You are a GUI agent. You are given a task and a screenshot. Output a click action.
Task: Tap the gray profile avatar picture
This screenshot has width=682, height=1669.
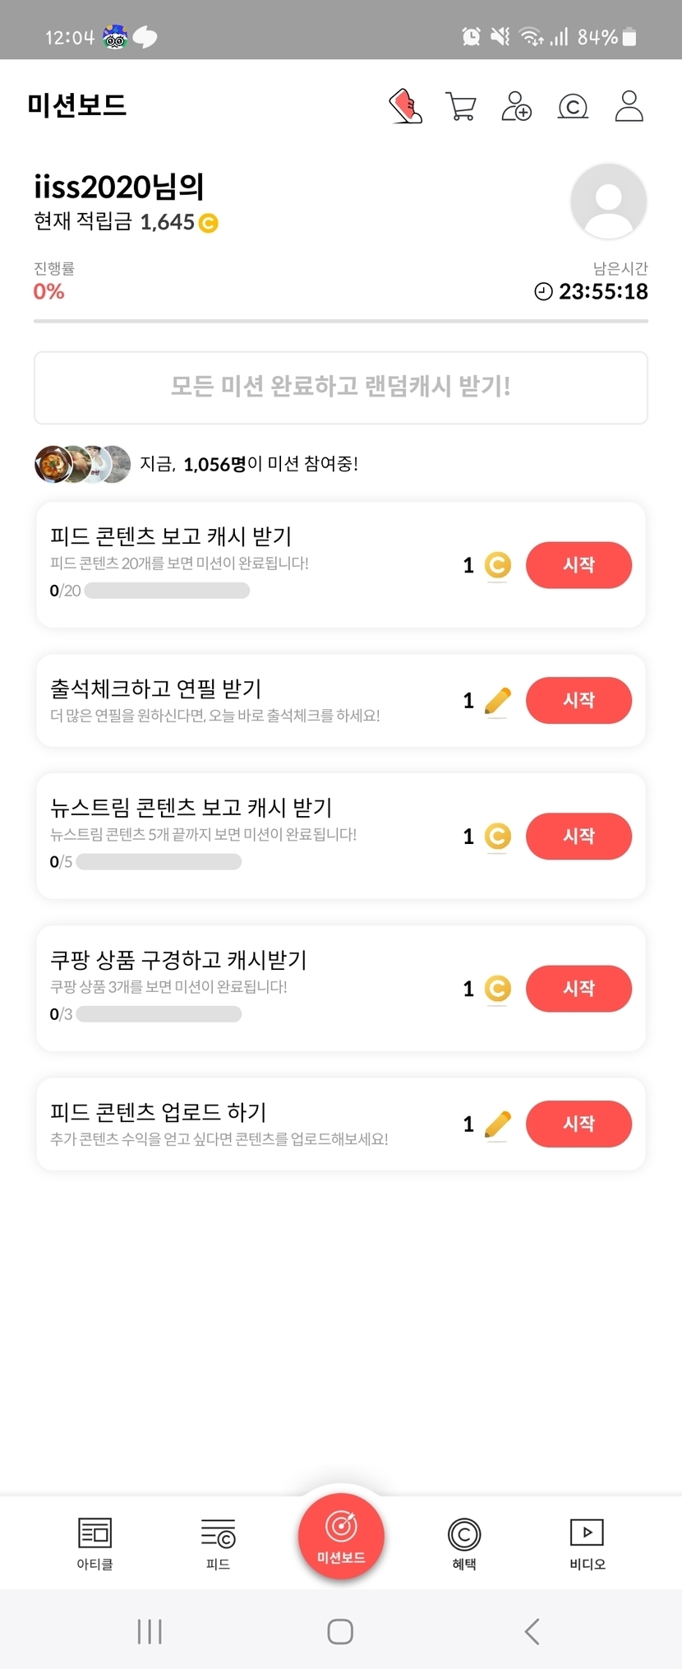(x=608, y=202)
